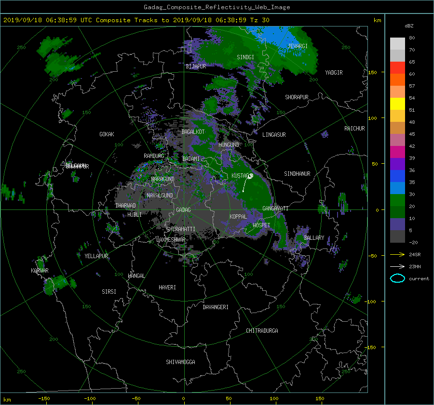Click the SHIVAMOGGA city label
This screenshot has width=434, height=405.
[x=180, y=362]
